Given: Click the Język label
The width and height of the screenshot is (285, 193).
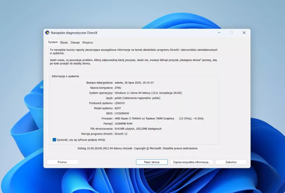Looking at the screenshot, I should click(109, 98).
